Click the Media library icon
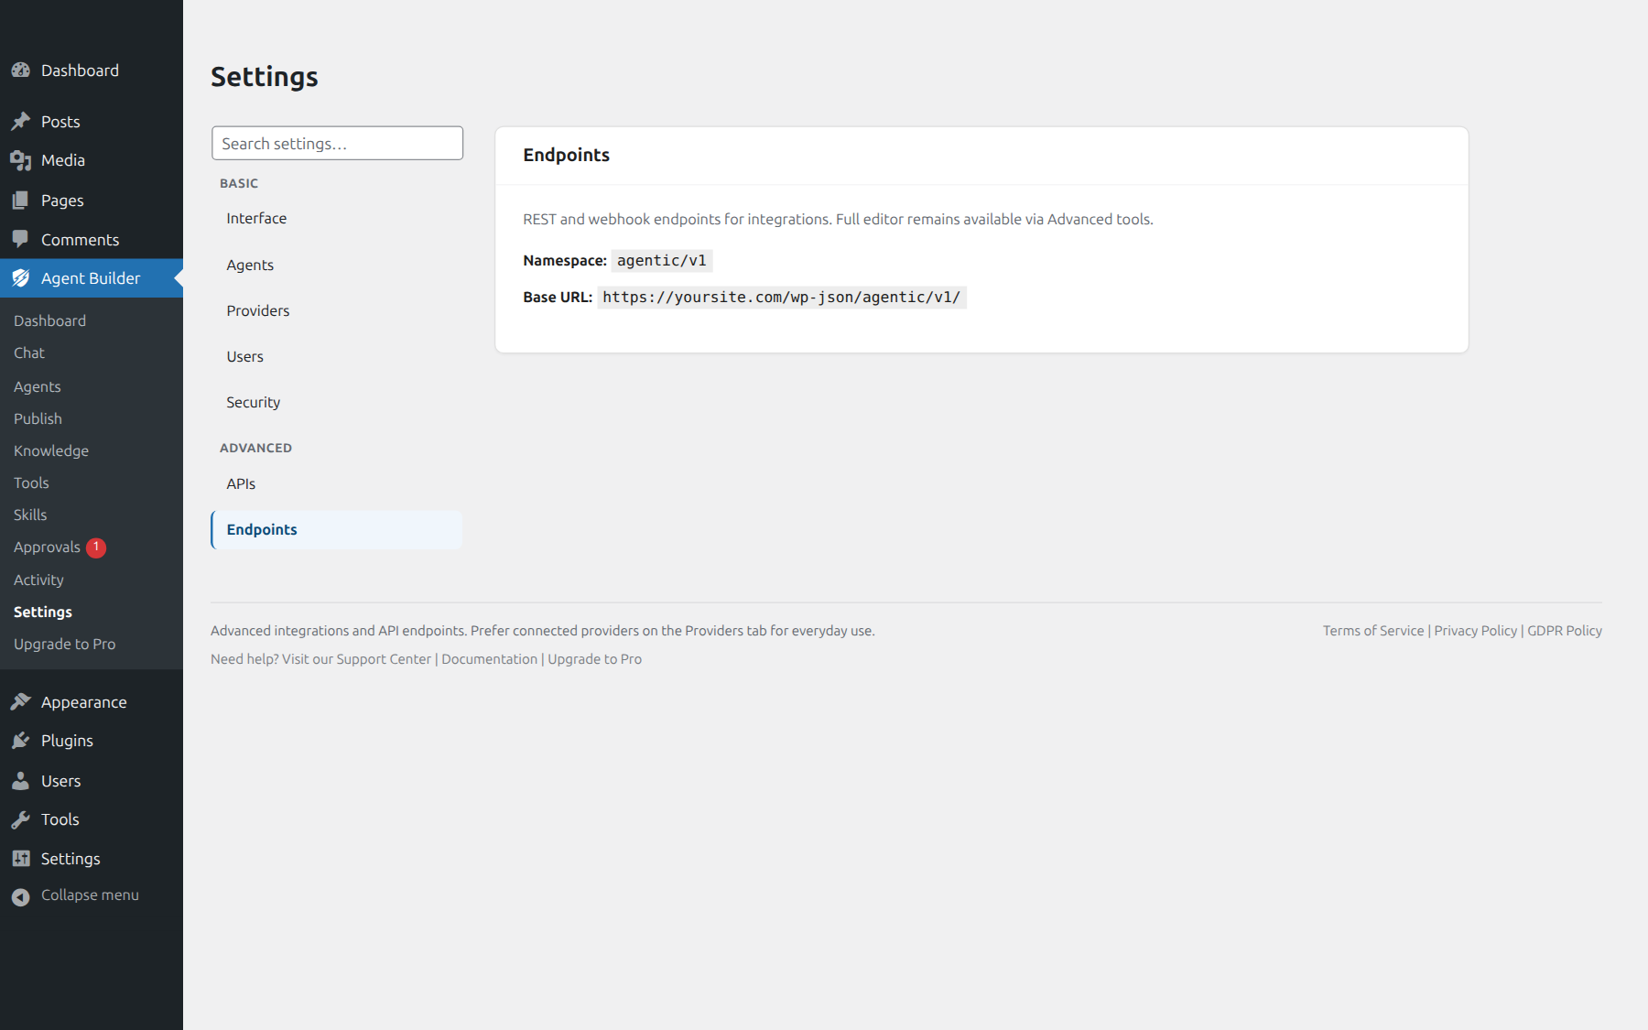The height and width of the screenshot is (1030, 1648). [20, 160]
